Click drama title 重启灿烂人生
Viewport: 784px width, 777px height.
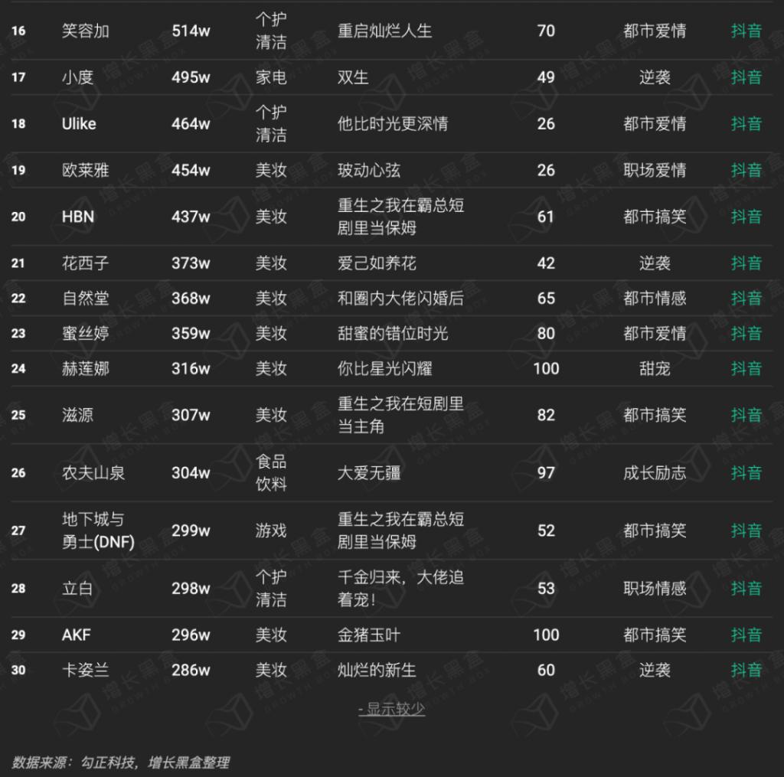[x=385, y=31]
